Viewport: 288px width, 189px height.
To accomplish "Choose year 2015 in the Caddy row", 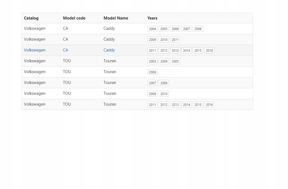I will coord(198,51).
